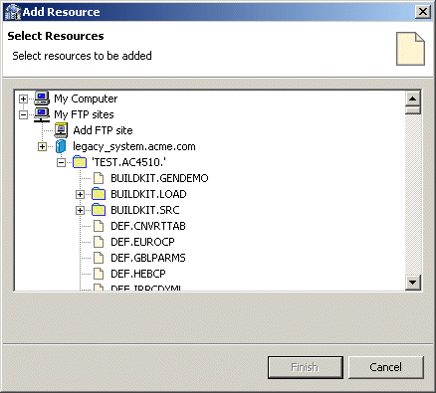The height and width of the screenshot is (393, 436).
Task: Collapse the 'TEST.AC4510.' folder
Action: click(x=61, y=162)
